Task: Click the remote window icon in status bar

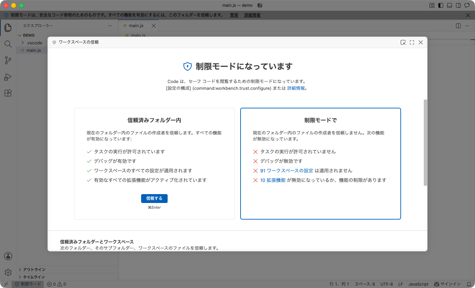Action: click(x=6, y=284)
